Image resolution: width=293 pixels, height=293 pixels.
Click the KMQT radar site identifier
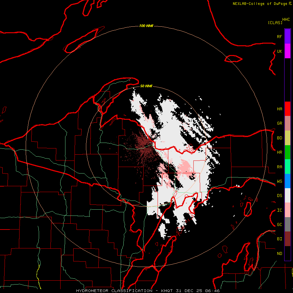[x=167, y=291]
